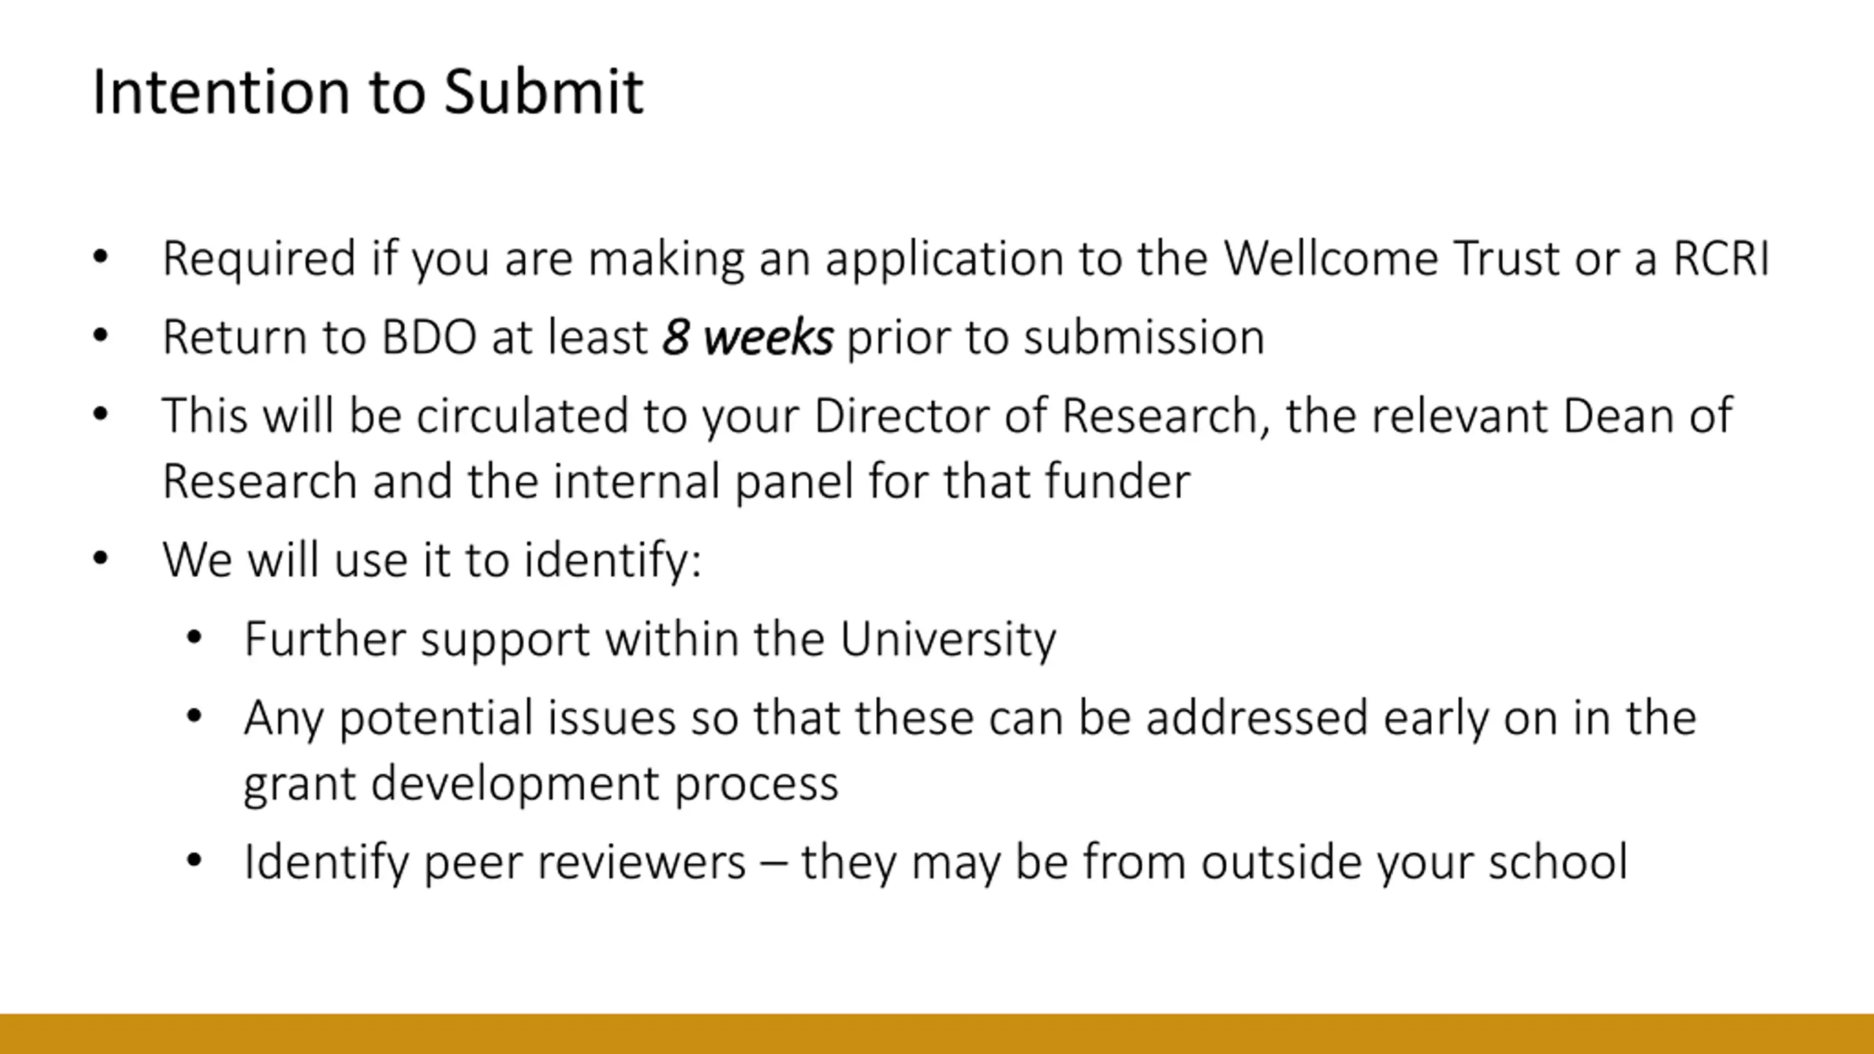Click 'Further support within the University' sub-bullet

650,640
